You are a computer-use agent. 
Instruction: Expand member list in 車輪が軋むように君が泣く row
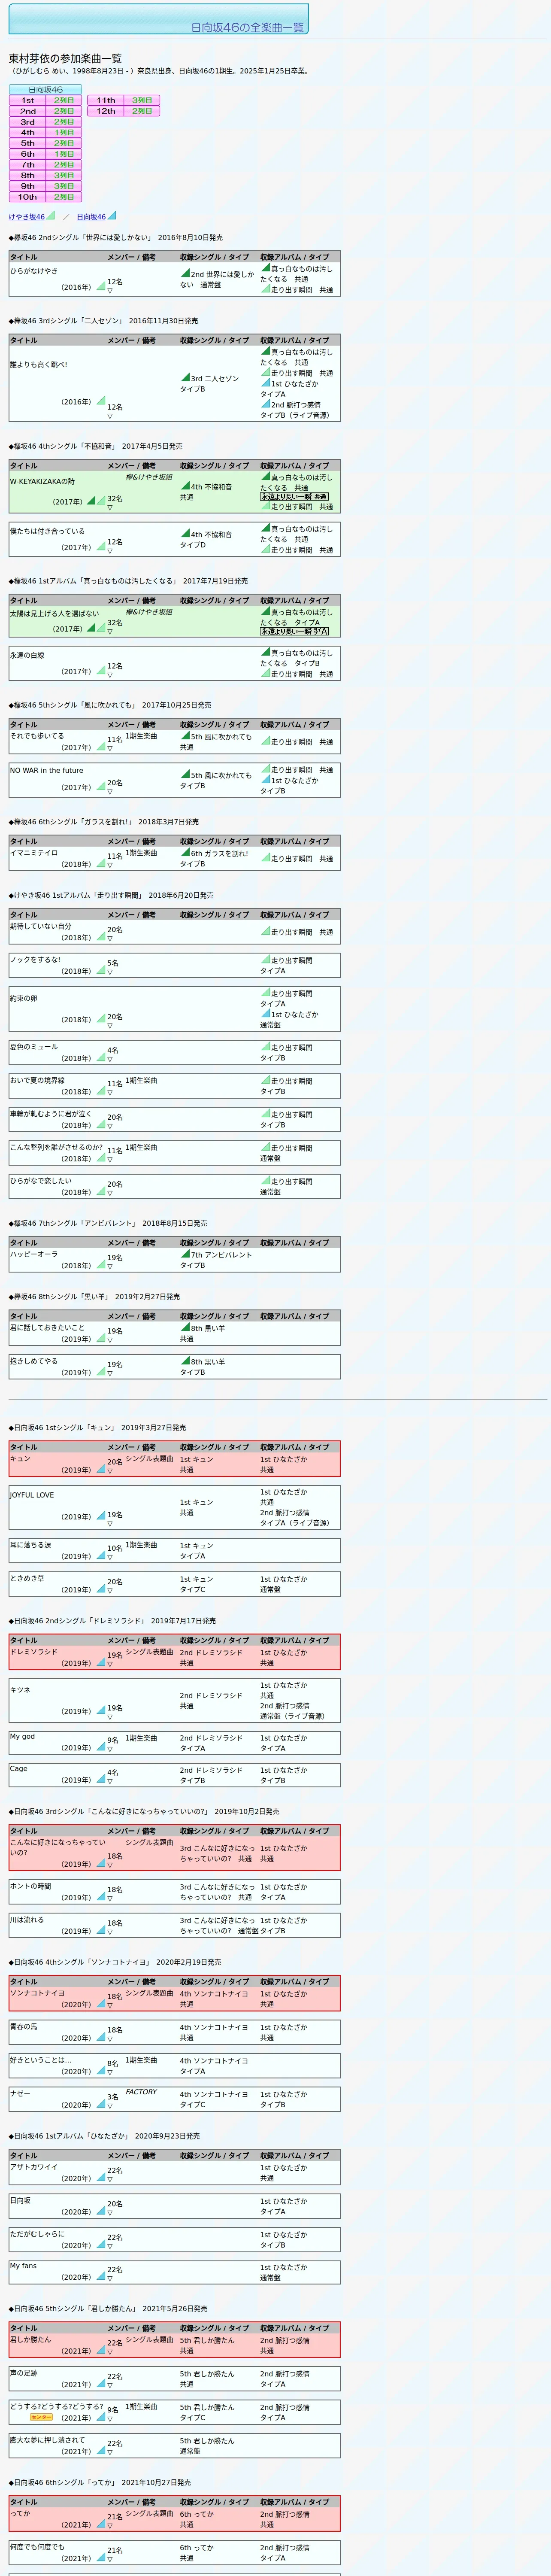pos(110,1127)
